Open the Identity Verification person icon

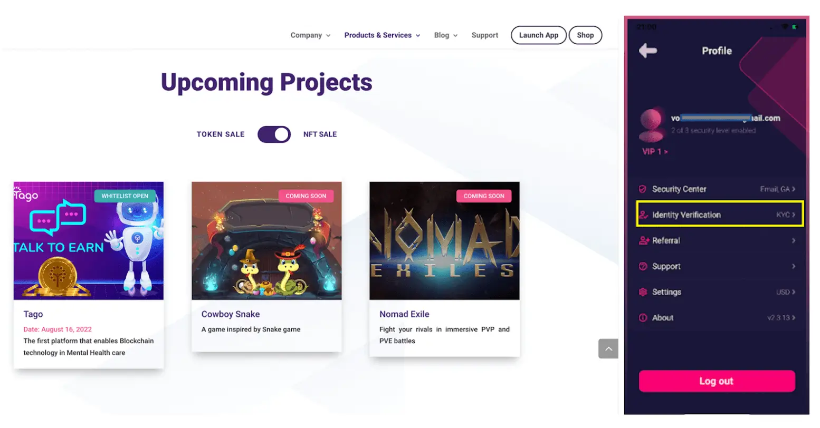[643, 215]
